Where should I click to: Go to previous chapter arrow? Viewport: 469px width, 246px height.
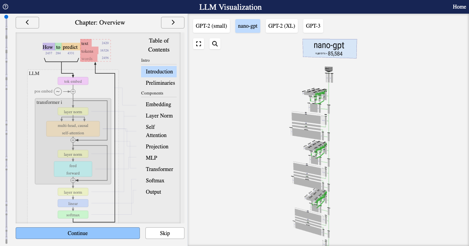[x=27, y=23]
